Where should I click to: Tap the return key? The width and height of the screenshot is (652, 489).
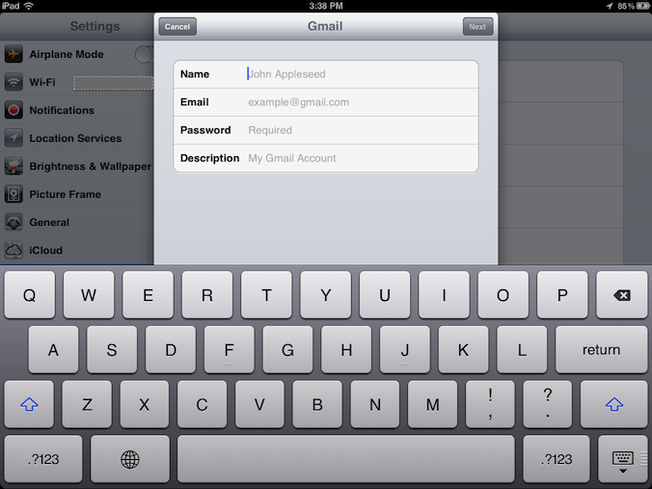601,349
